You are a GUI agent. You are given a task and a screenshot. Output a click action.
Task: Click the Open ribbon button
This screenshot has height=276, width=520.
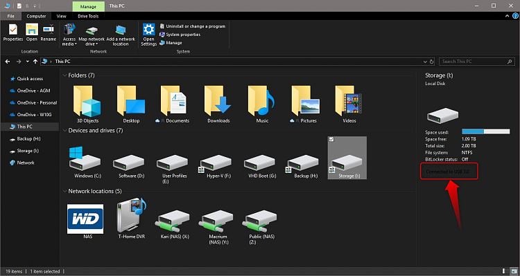click(32, 33)
